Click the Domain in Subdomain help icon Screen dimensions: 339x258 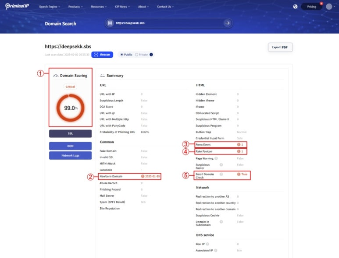(221, 222)
